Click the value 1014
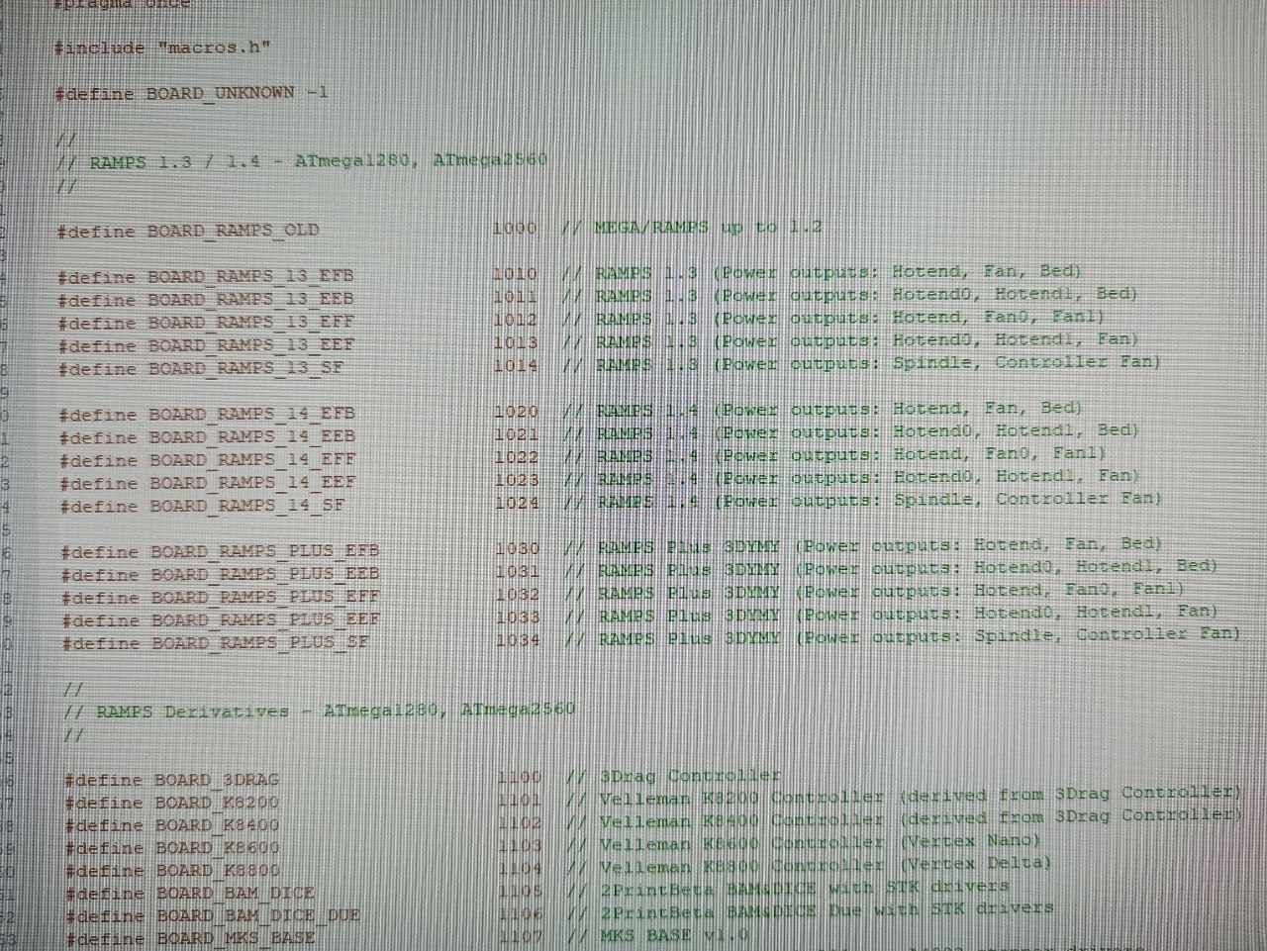Image resolution: width=1267 pixels, height=951 pixels. coord(516,365)
